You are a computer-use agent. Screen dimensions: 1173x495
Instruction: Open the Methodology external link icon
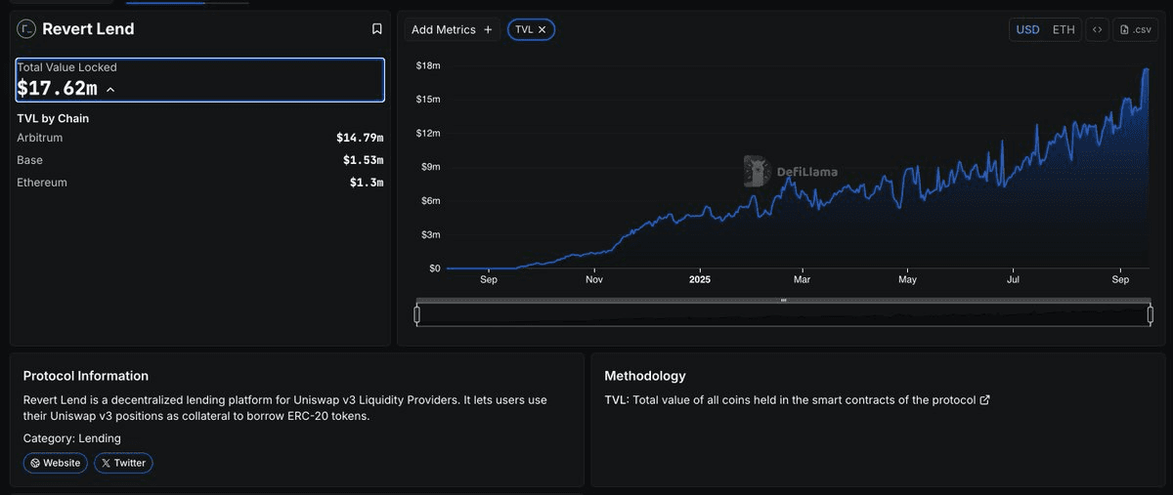click(984, 400)
